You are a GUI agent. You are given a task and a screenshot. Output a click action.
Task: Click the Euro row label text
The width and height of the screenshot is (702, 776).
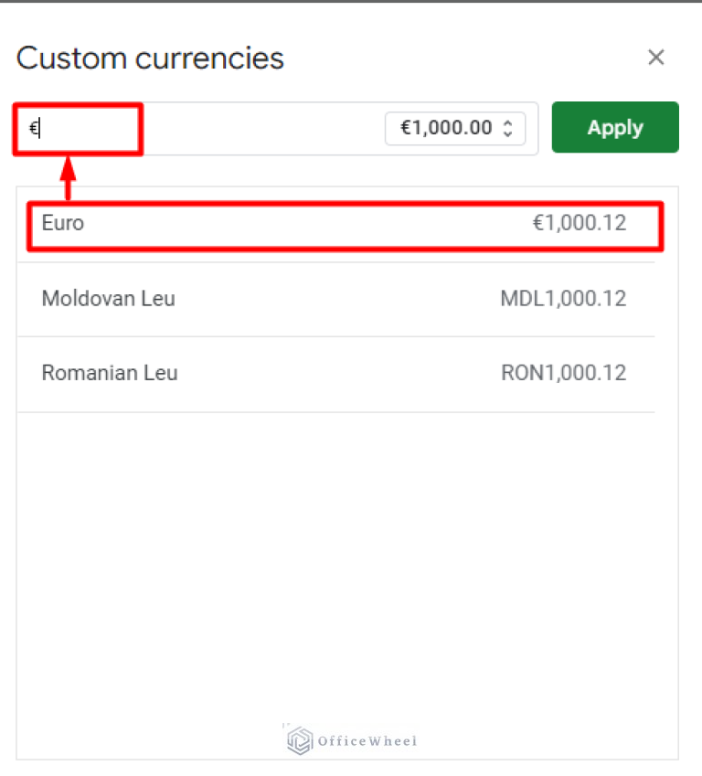pyautogui.click(x=62, y=222)
